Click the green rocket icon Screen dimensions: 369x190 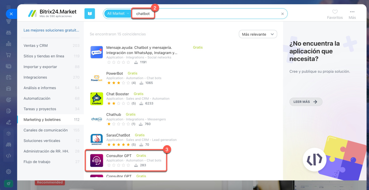9,183
